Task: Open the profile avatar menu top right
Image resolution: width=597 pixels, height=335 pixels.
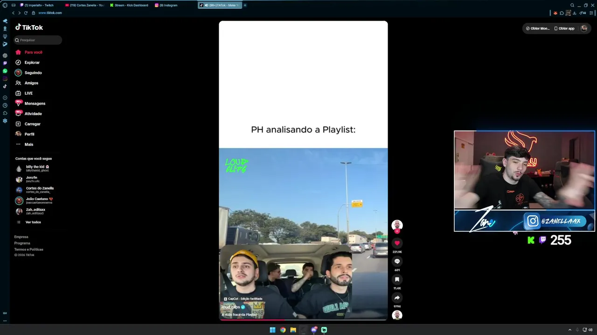Action: click(583, 28)
